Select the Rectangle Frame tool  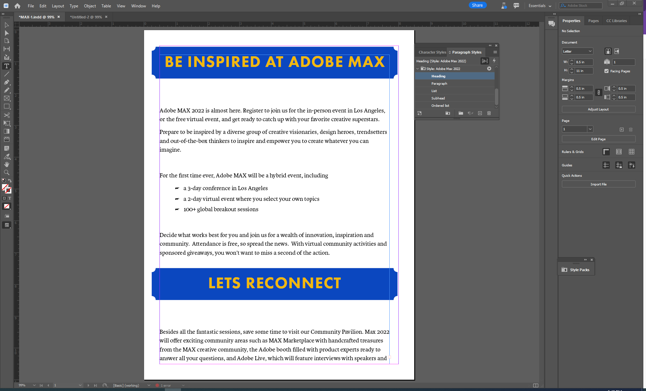6,98
